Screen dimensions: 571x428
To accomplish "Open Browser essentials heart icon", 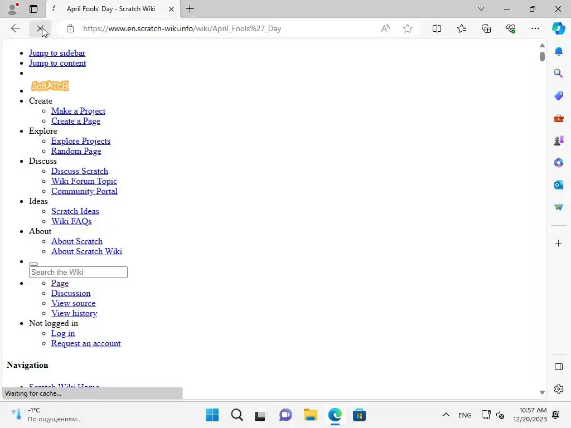I will tap(511, 28).
